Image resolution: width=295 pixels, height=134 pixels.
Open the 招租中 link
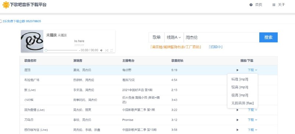pyautogui.click(x=216, y=47)
